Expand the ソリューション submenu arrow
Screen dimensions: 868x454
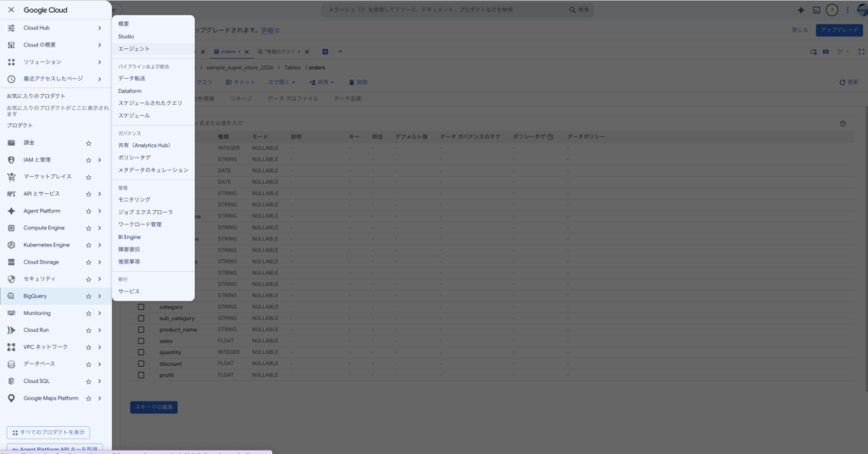click(100, 62)
